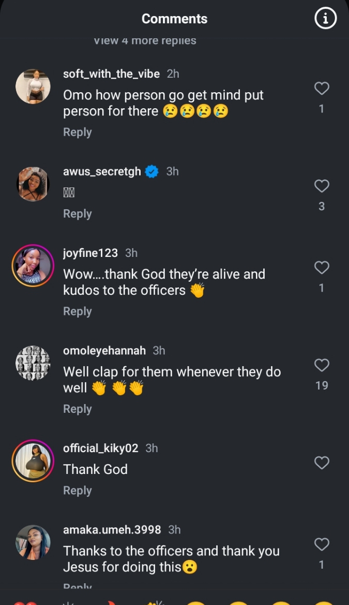Open omoleyehannah's profile picture
Viewport: 349px width, 605px height.
[33, 363]
